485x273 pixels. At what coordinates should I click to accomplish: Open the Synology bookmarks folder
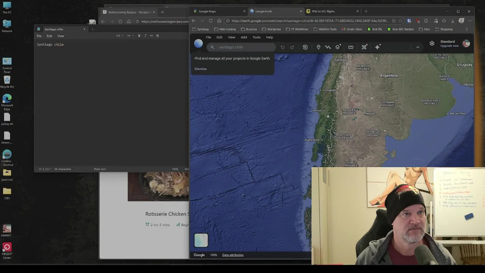200,29
